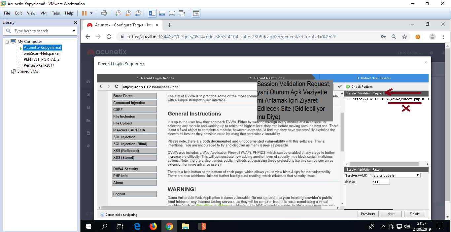Open the VMware snapshot manager icon
This screenshot has height=232, width=451.
pyautogui.click(x=138, y=13)
